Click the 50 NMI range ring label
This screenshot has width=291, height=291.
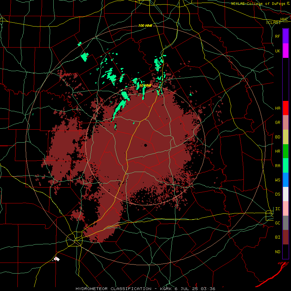click(145, 85)
